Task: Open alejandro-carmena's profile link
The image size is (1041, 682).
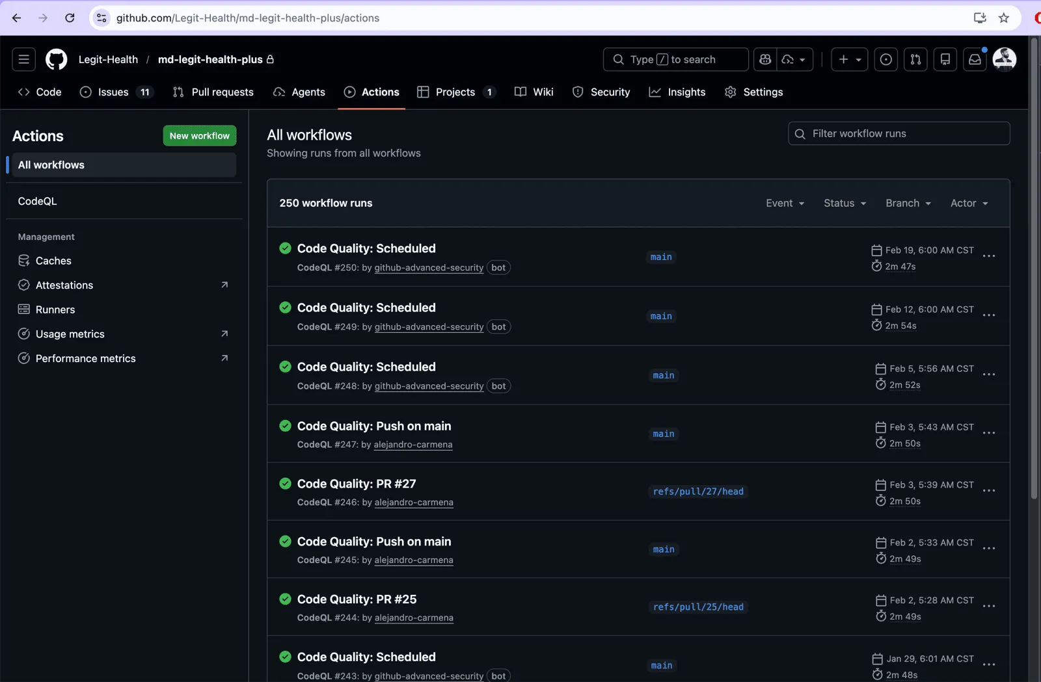Action: click(x=413, y=445)
